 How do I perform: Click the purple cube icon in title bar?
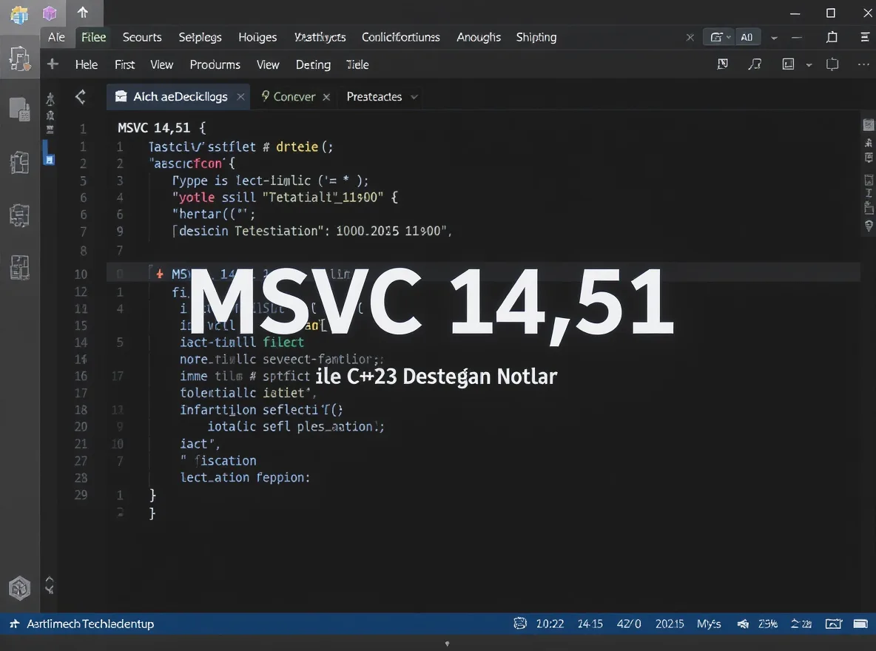tap(50, 13)
